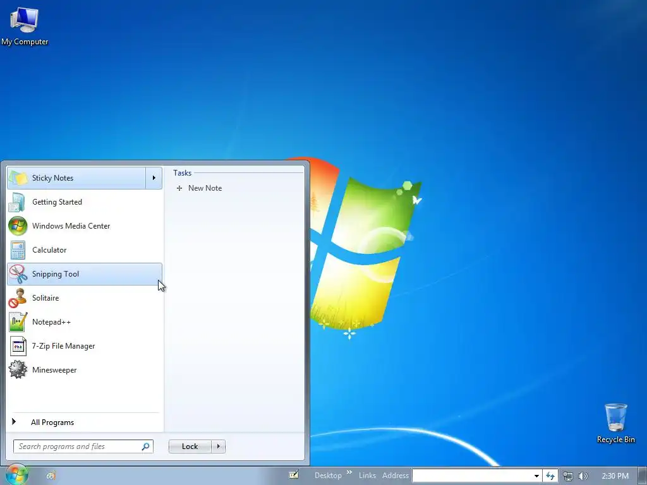
Task: Open the pinned paint palette taskbar icon
Action: tap(51, 476)
